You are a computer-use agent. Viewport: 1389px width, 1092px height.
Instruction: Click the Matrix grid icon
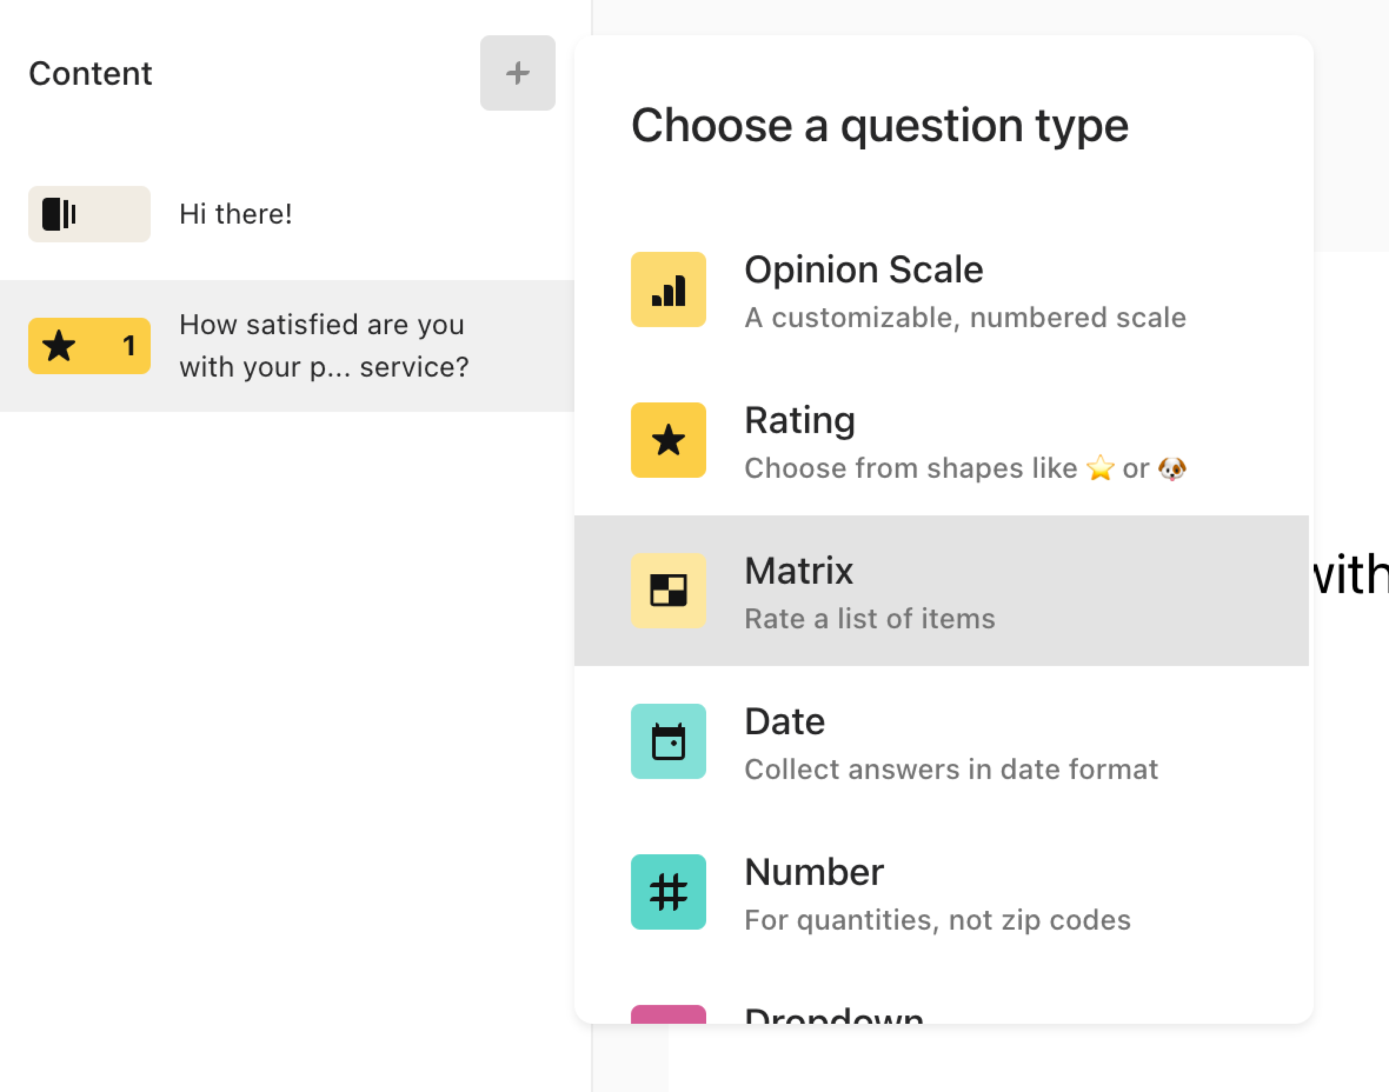pos(668,591)
